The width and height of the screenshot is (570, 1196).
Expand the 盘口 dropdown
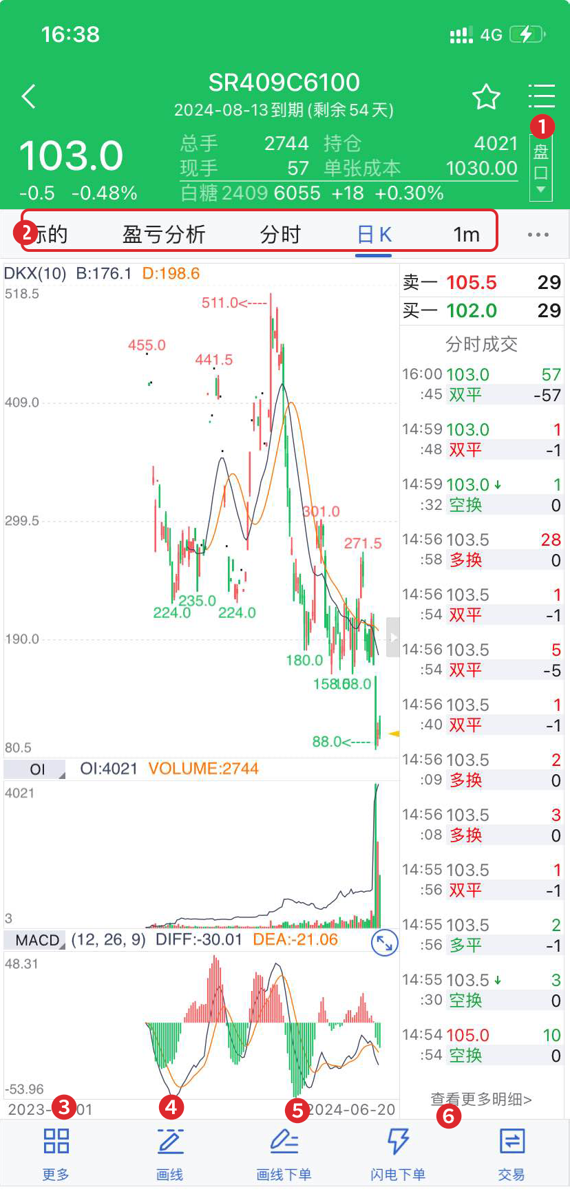point(540,168)
